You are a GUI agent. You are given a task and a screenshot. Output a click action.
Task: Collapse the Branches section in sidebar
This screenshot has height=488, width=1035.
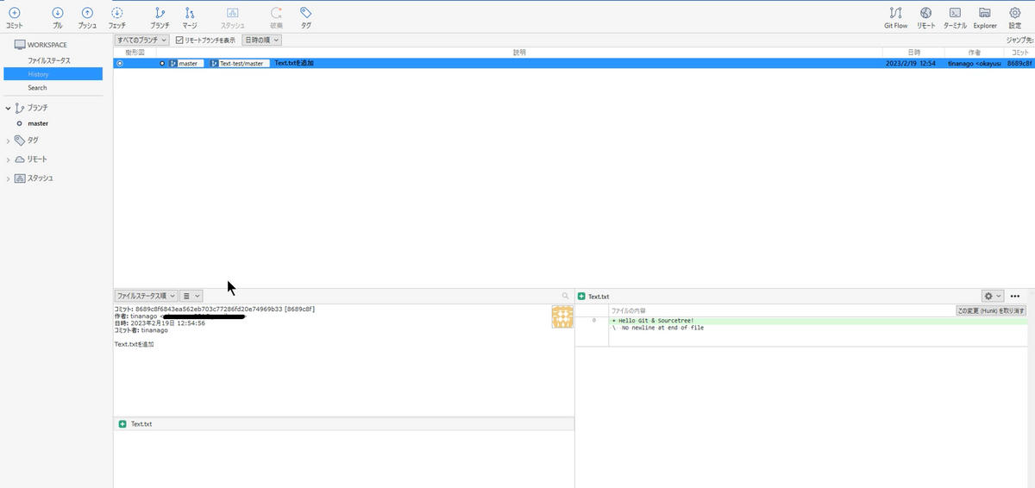click(9, 109)
